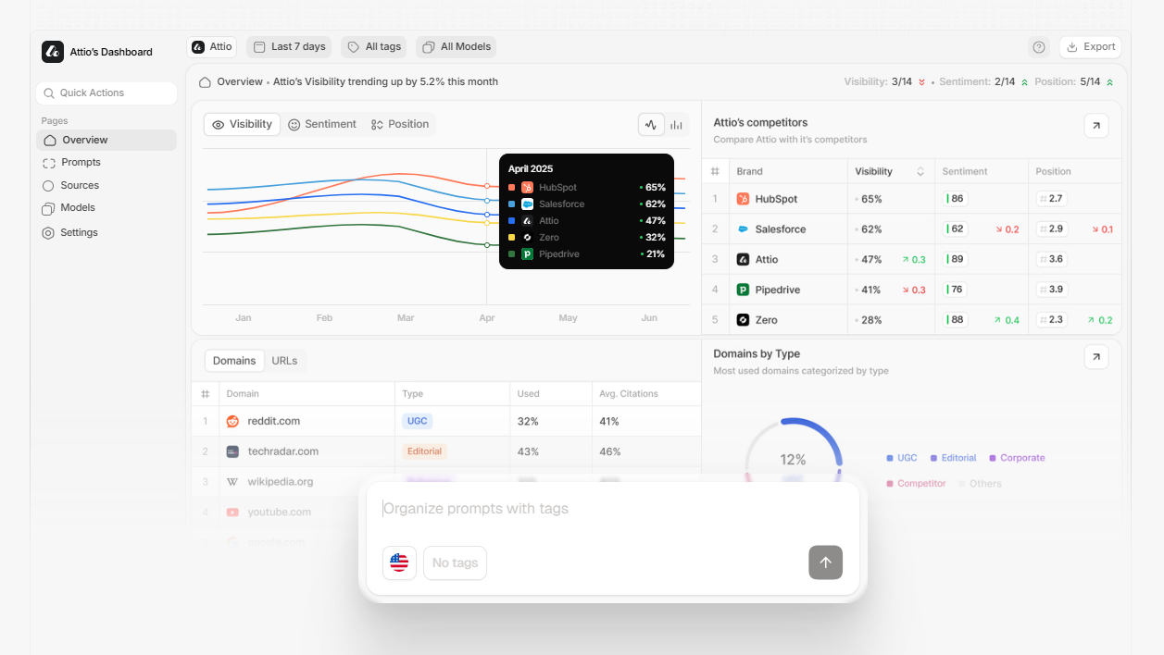
Task: Click the techradar.com domain icon
Action: point(232,451)
